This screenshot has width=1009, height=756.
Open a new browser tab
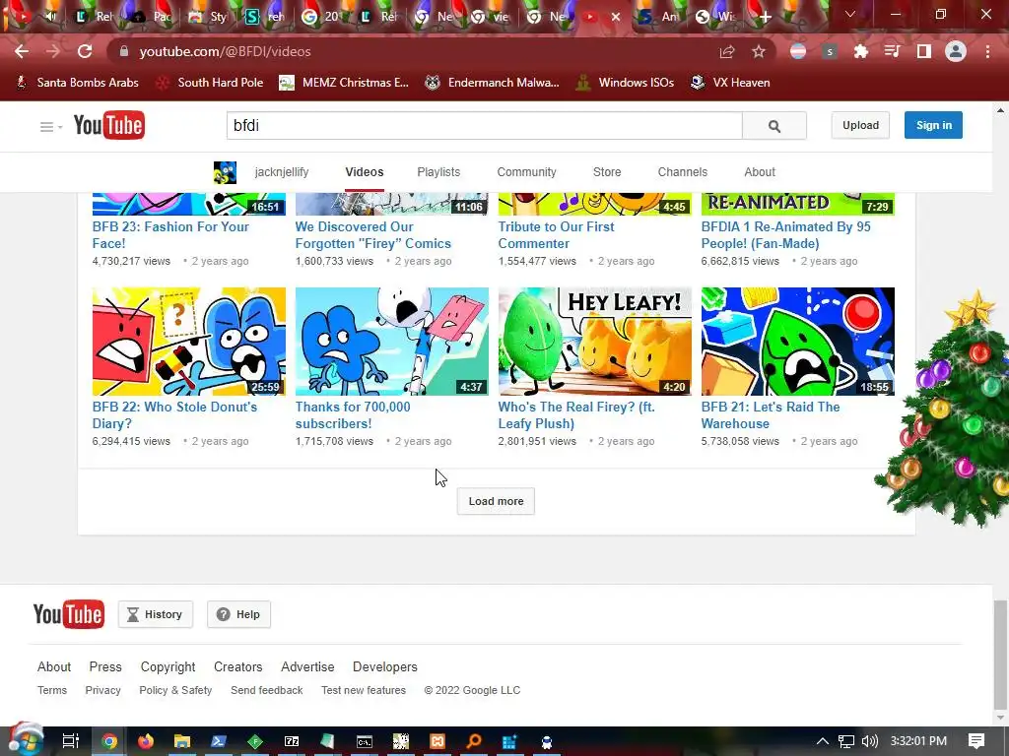pos(765,17)
